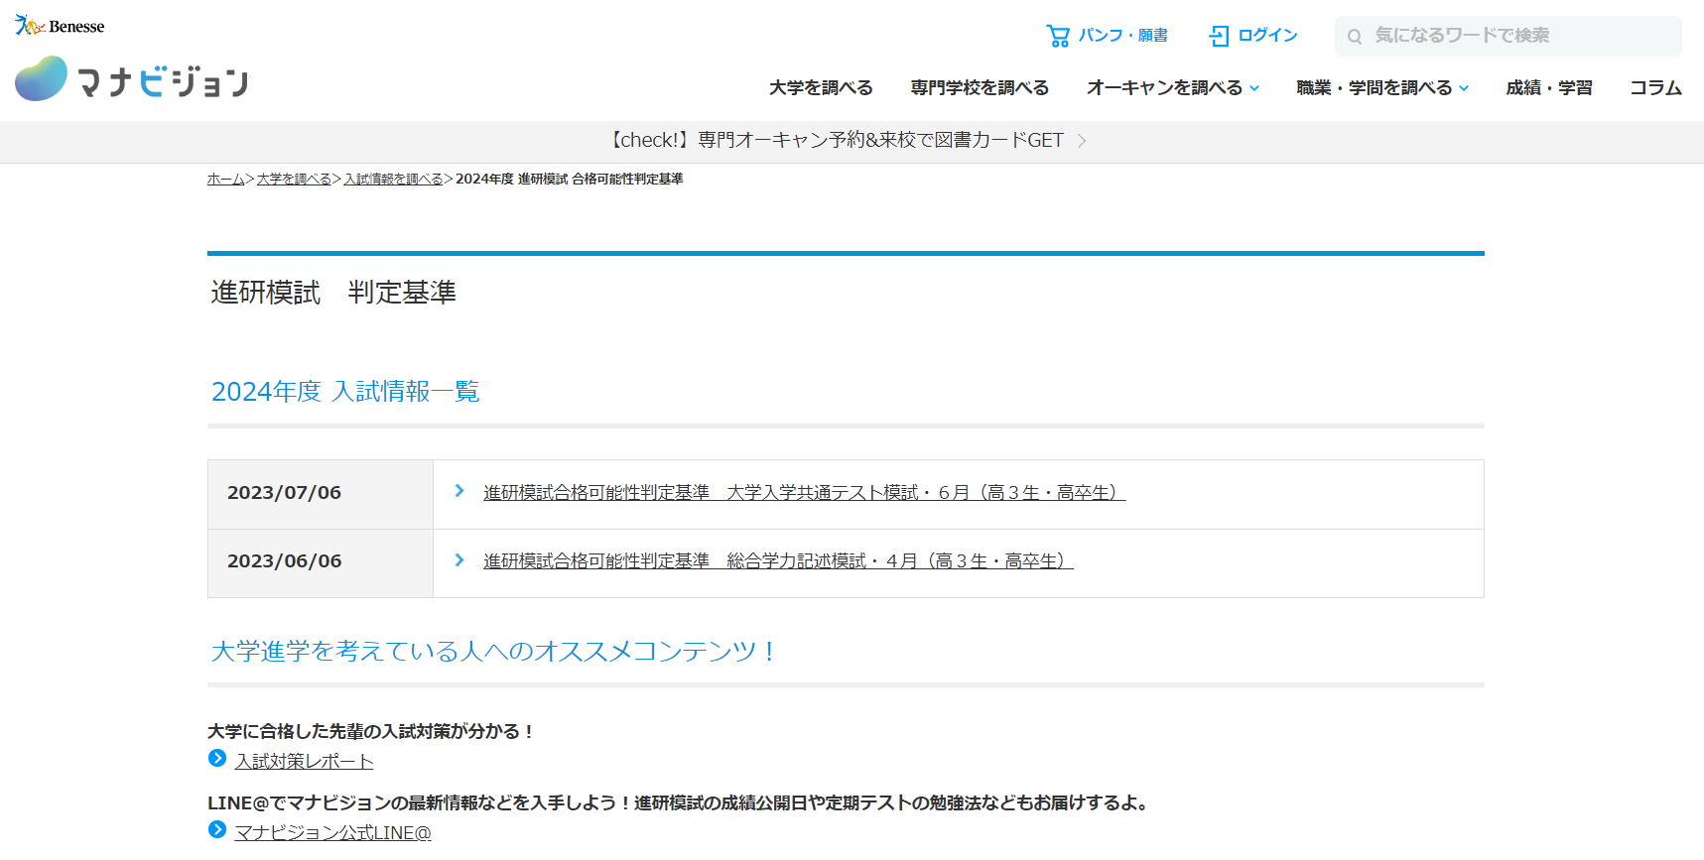Click the ホーム breadcrumb link
The height and width of the screenshot is (860, 1704).
coord(225,180)
